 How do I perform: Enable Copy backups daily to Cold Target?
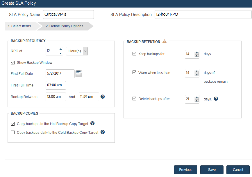(13, 132)
